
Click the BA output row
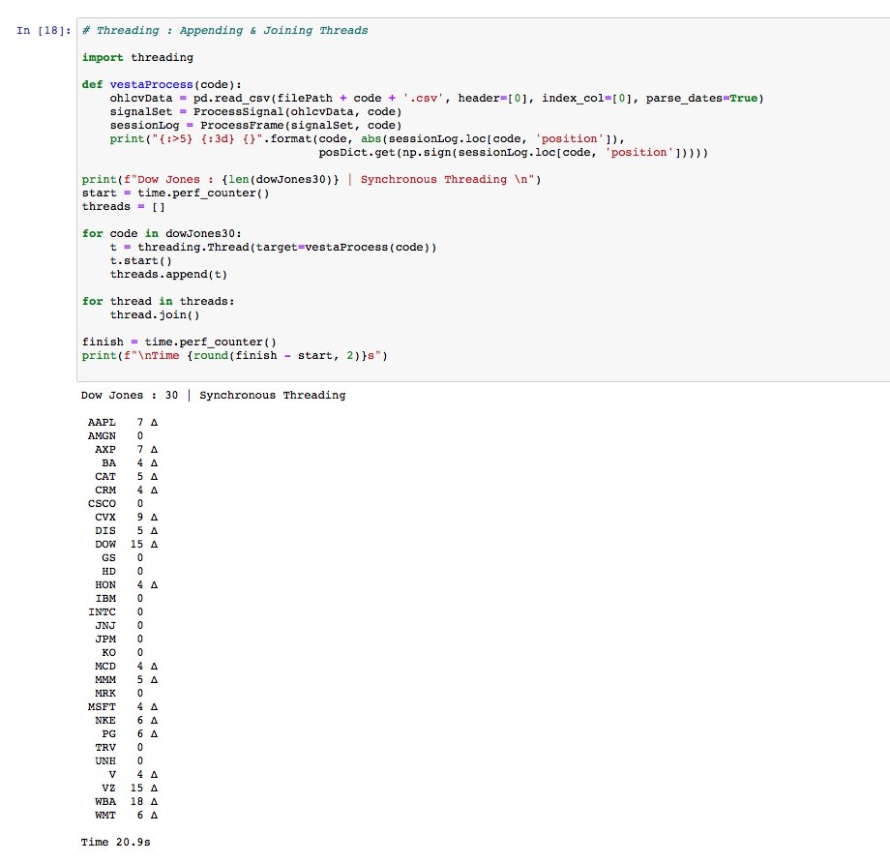pyautogui.click(x=130, y=463)
